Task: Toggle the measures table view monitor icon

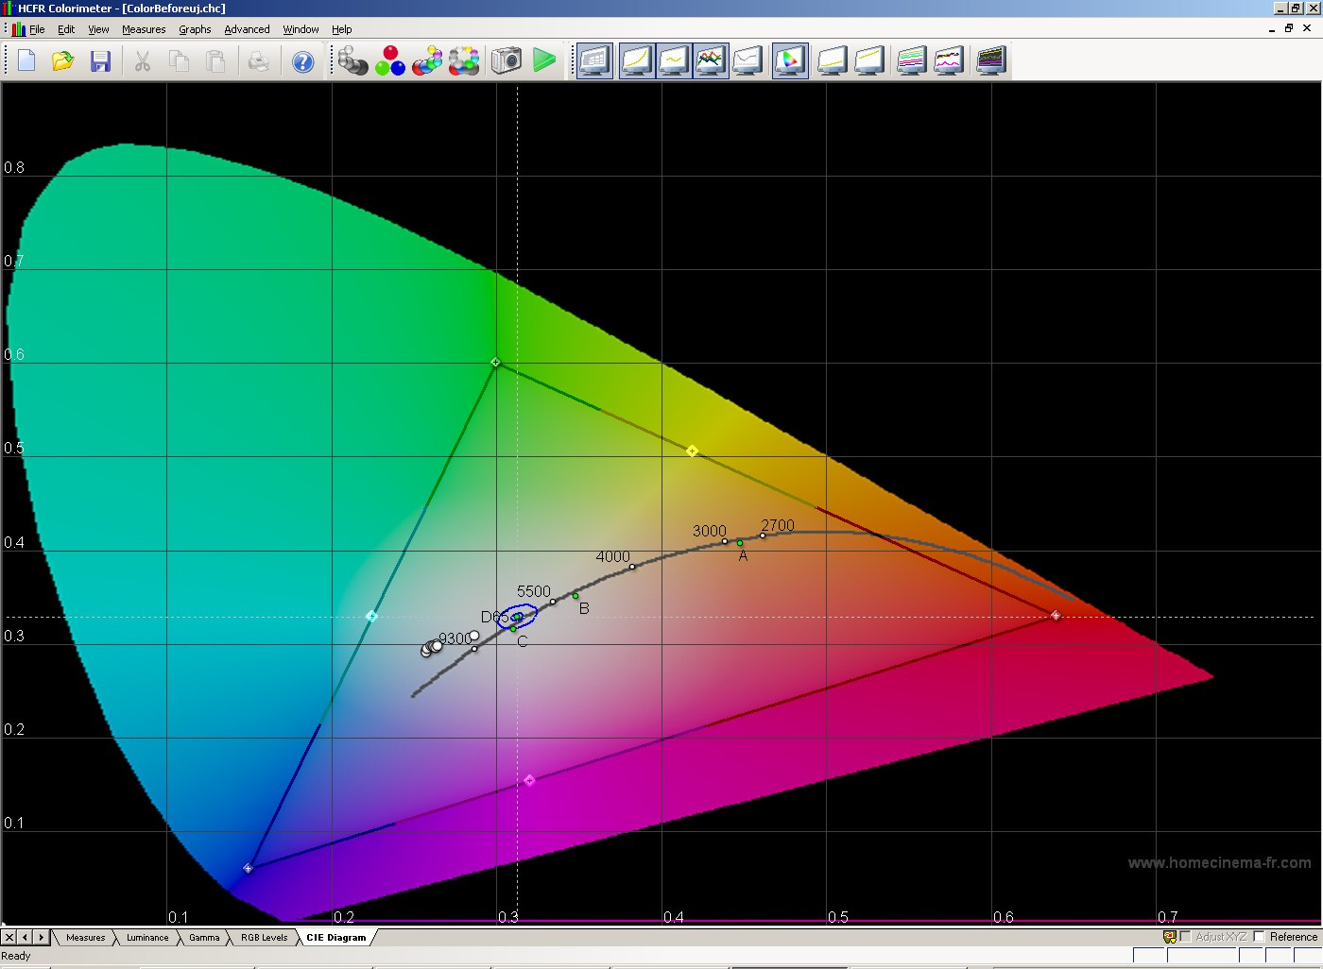Action: (595, 61)
